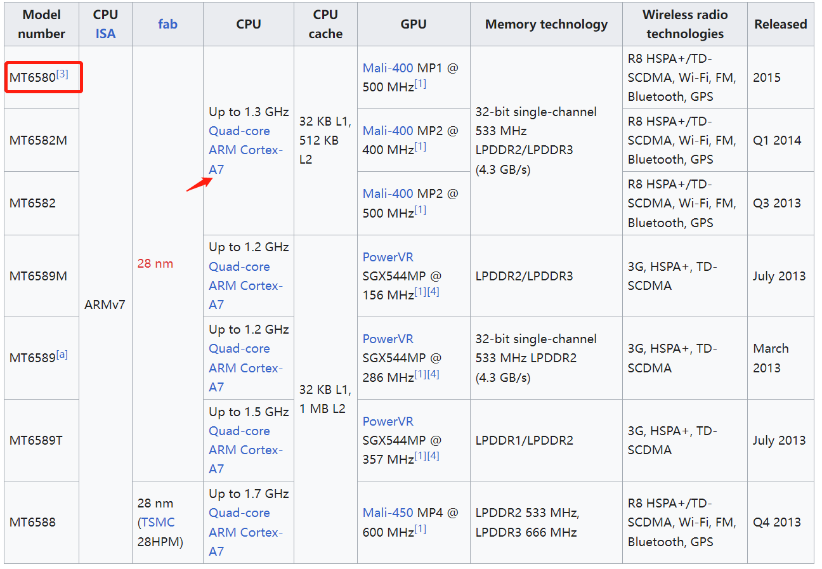822x569 pixels.
Task: Click Up to 1.7 GHz text
Action: coord(249,494)
